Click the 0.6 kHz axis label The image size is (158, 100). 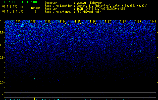(2, 95)
